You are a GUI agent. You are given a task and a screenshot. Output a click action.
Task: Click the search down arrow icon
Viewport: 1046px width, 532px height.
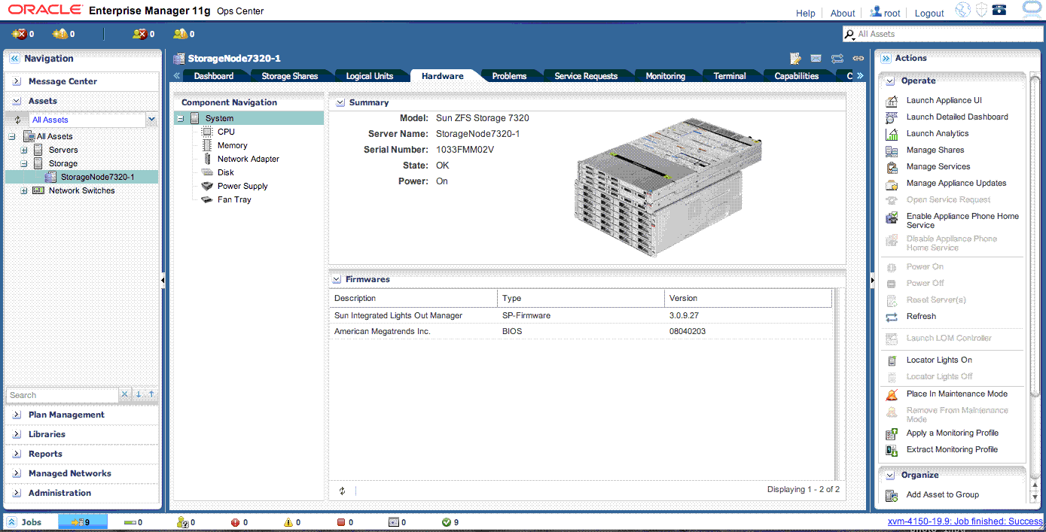tap(139, 394)
